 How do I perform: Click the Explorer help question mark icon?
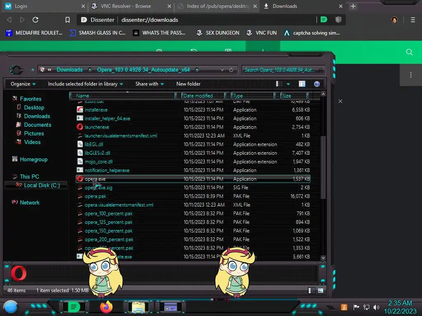tap(317, 84)
